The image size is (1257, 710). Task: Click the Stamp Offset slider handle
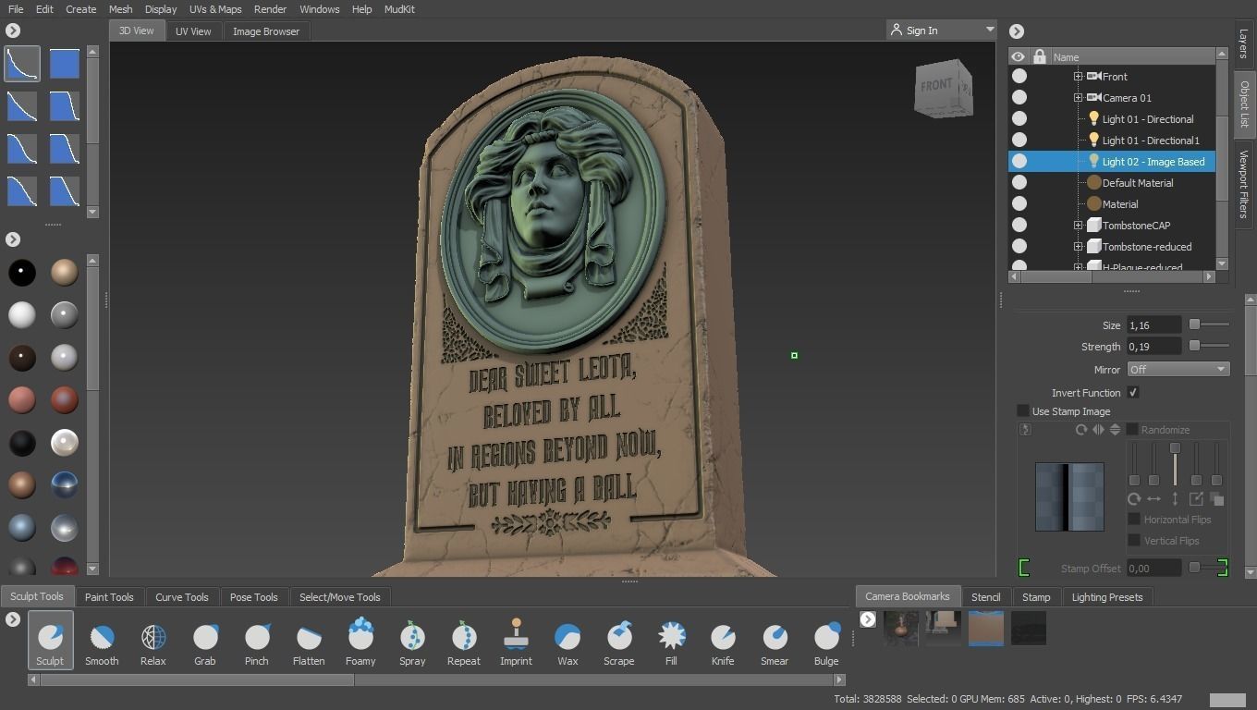[1194, 568]
